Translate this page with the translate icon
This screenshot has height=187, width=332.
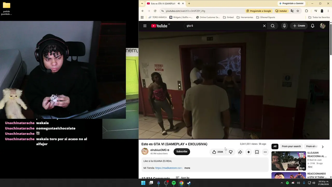click(292, 11)
